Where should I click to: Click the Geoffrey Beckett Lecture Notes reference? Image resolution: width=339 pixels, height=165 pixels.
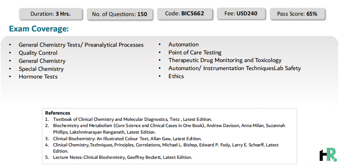coord(122,158)
